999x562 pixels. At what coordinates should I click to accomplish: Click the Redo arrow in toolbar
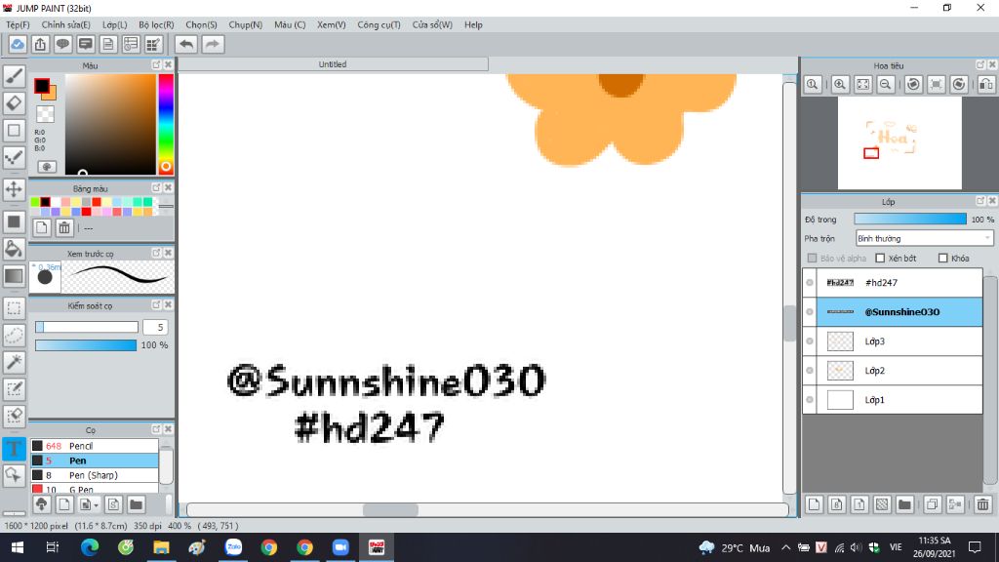[213, 44]
